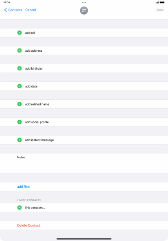Tap the green plus for add social profile

click(20, 122)
